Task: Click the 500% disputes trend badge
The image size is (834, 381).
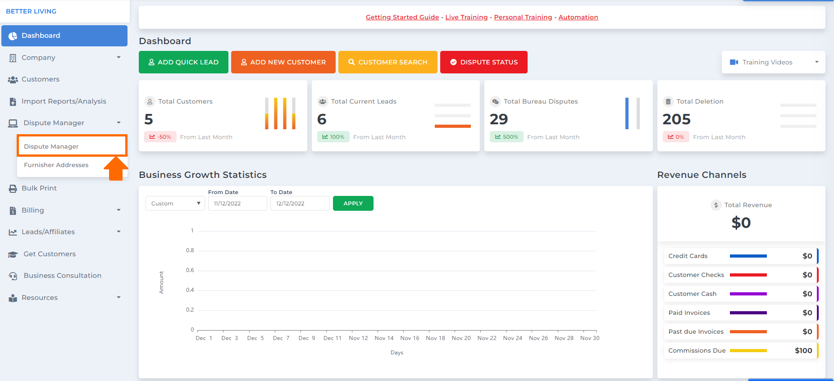Action: 506,137
